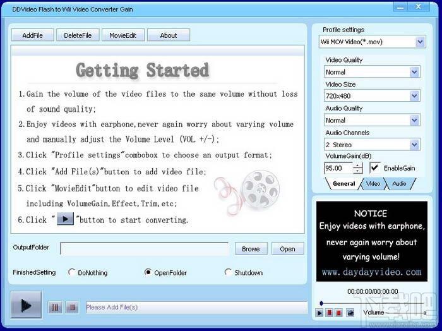Increase VolumeGain with the up arrow
Screen dimensions: 442x331
(x=358, y=165)
